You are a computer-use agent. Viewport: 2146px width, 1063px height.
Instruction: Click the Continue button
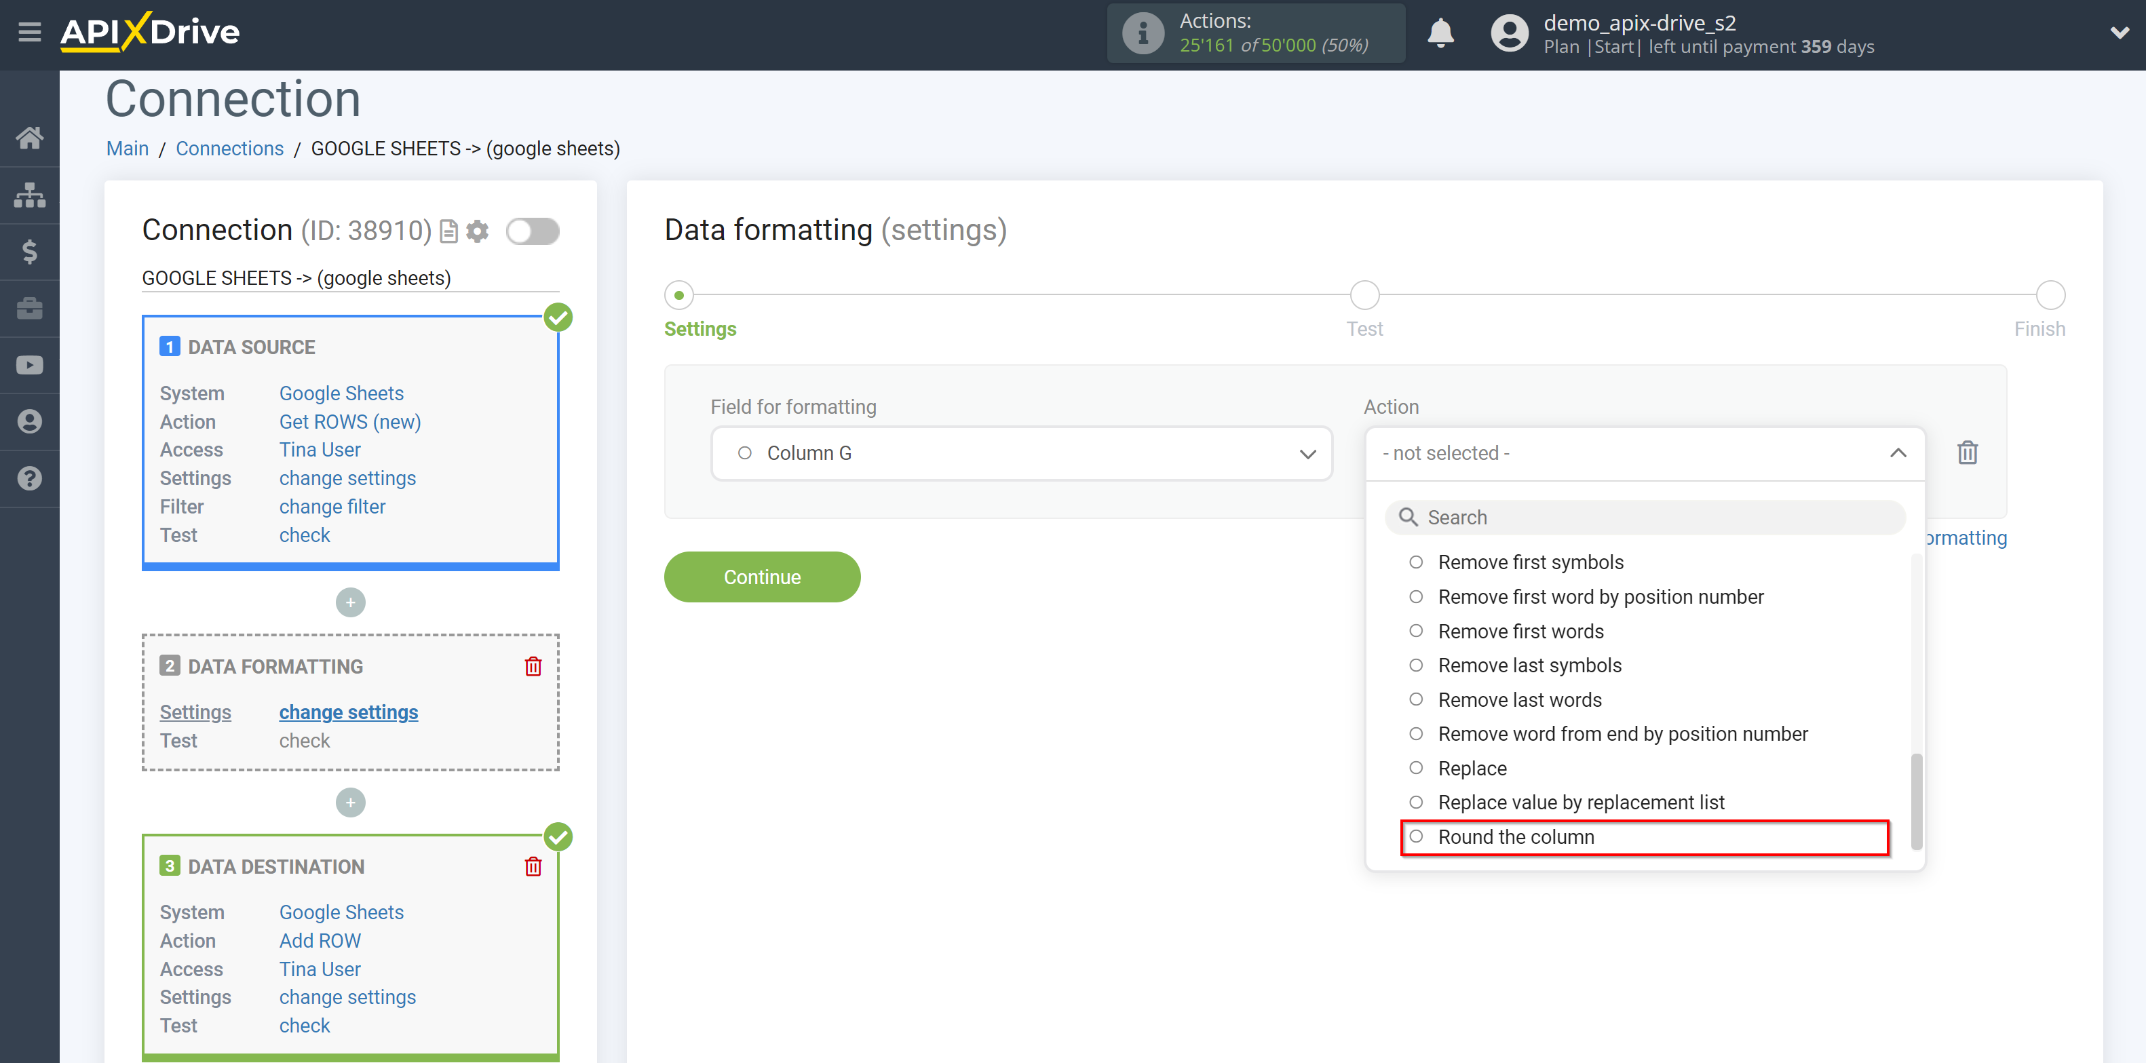click(763, 577)
